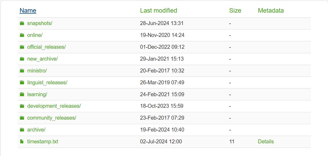View Details metadata for timestamp.txt
328x156 pixels.
point(266,142)
